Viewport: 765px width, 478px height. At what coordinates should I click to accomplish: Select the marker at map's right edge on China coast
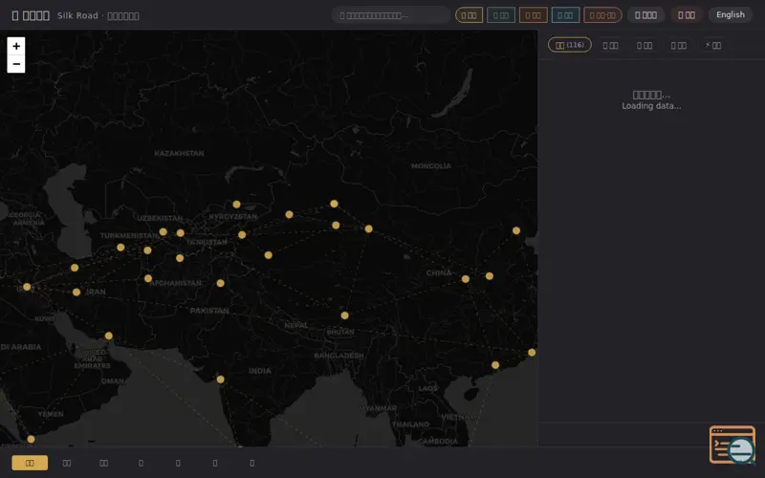point(532,352)
